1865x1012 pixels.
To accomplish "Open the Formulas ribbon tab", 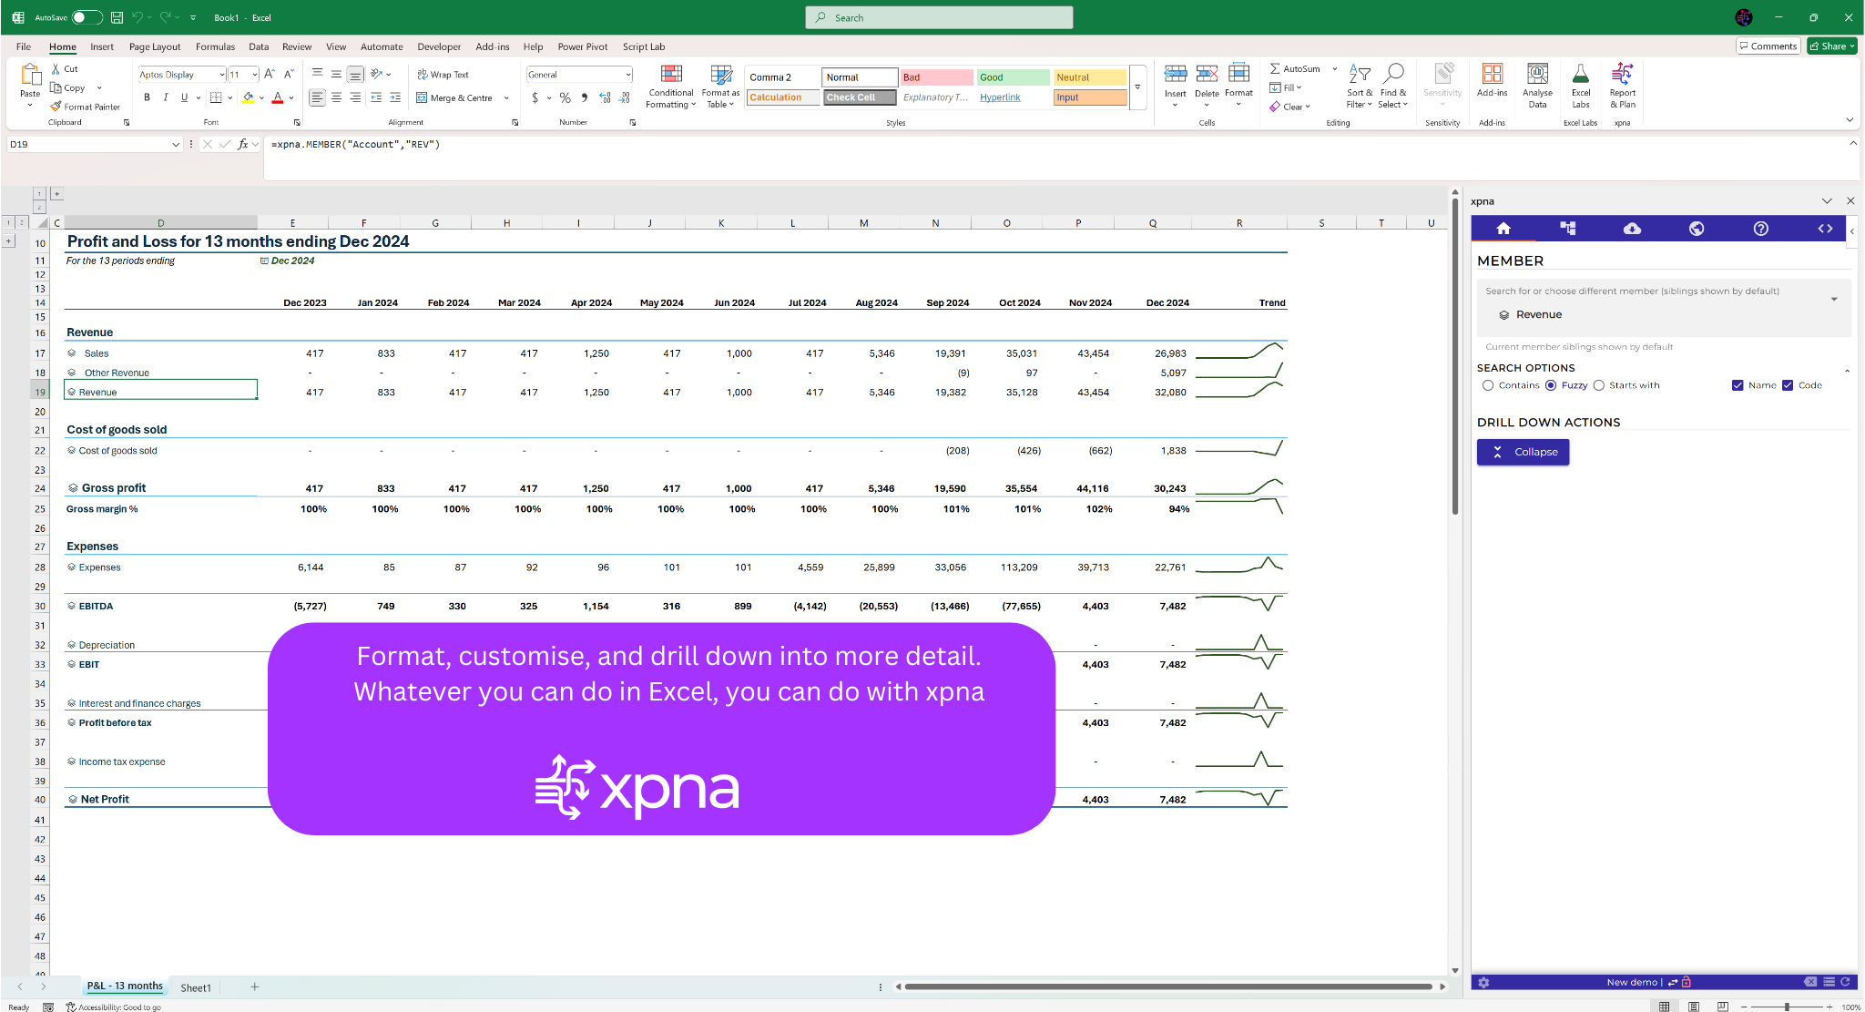I will [x=215, y=46].
